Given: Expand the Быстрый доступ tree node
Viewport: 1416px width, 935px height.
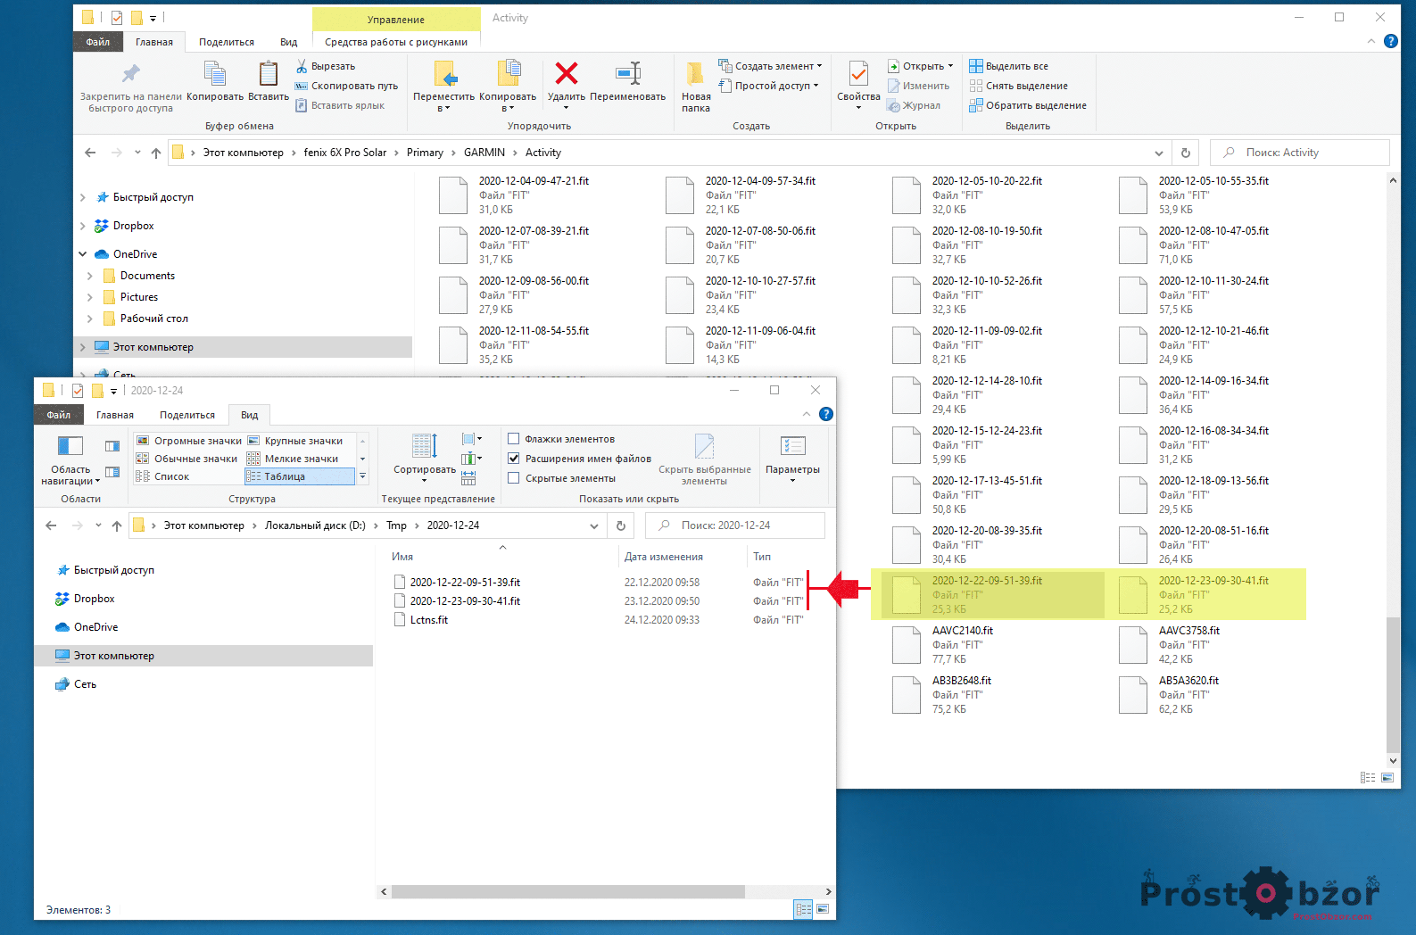Looking at the screenshot, I should 83,197.
